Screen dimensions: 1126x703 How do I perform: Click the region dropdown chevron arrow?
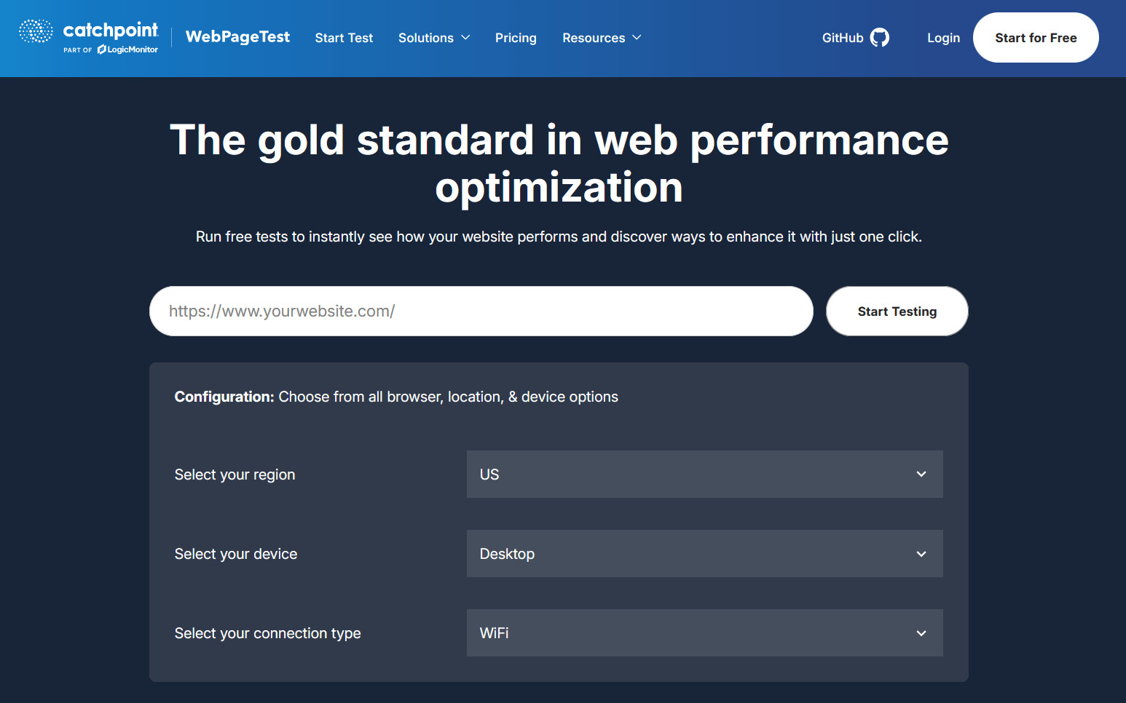[921, 474]
